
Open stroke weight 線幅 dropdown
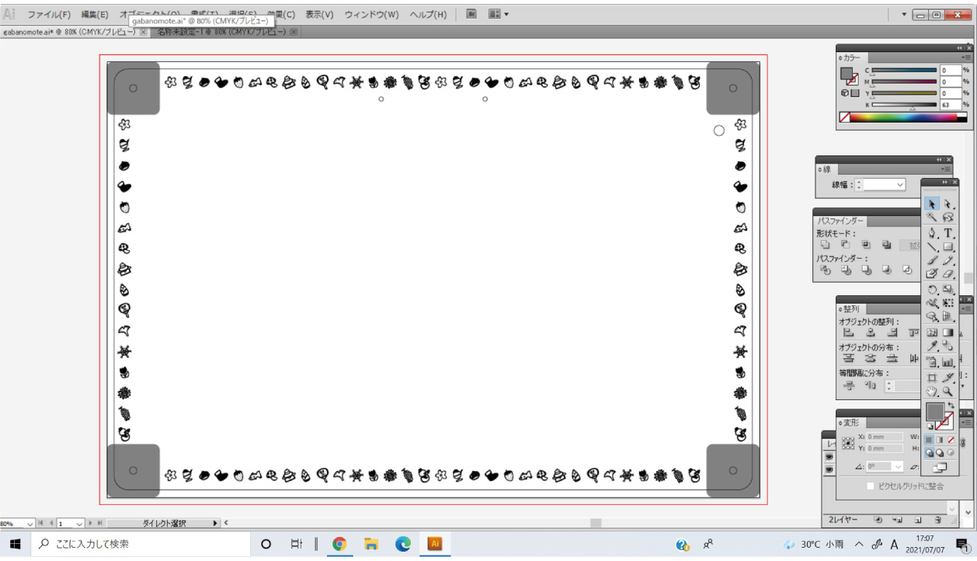click(900, 185)
